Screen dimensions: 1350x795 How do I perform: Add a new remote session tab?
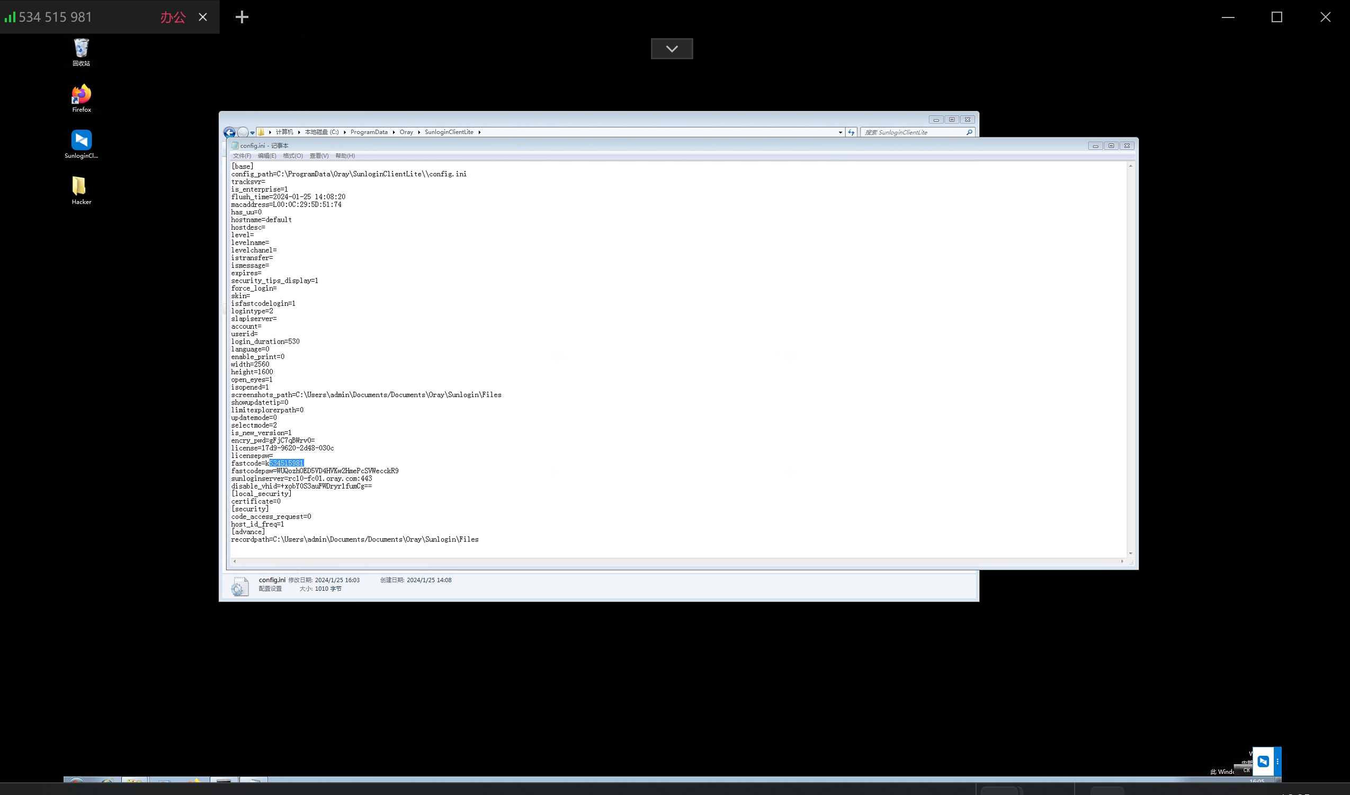pos(242,17)
